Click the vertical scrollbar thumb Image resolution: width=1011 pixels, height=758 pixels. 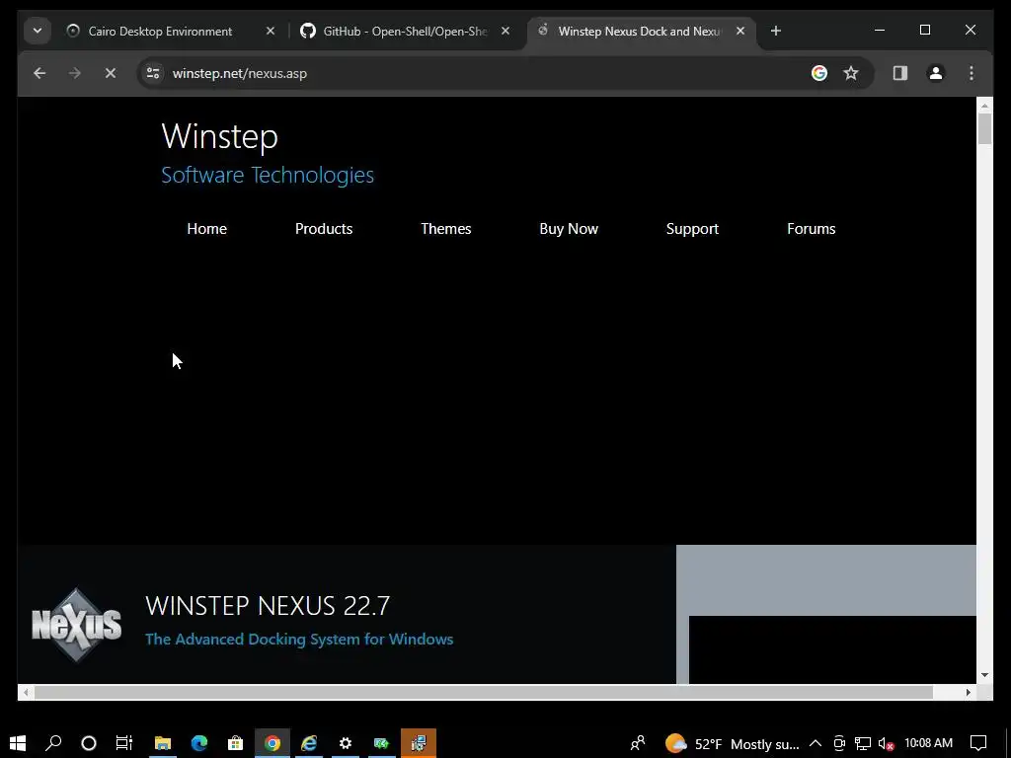pos(984,128)
